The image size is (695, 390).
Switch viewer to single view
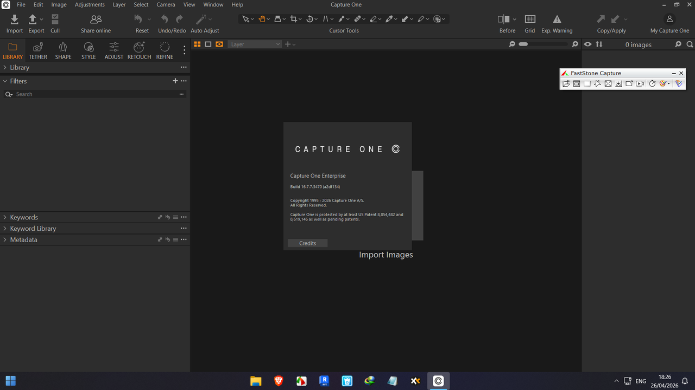(x=208, y=44)
